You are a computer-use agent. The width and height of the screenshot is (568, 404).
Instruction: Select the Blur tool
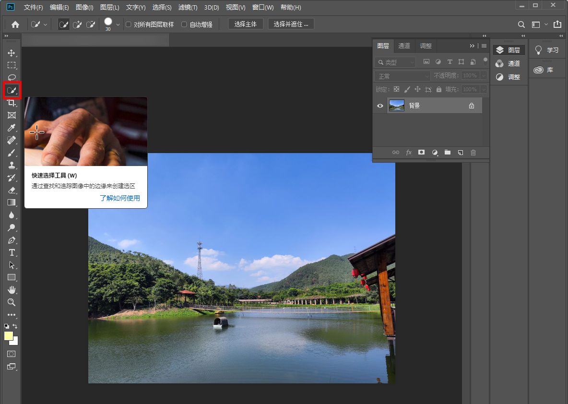12,215
